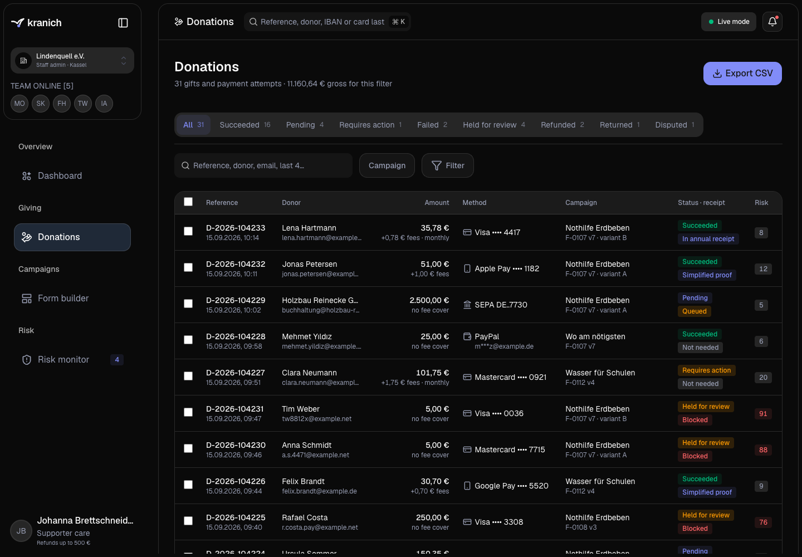Check the row for Holzbau Reinecke donation
Image resolution: width=802 pixels, height=557 pixels.
click(188, 304)
